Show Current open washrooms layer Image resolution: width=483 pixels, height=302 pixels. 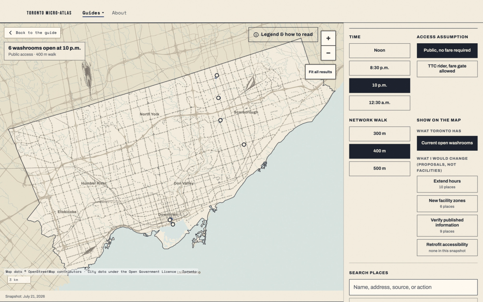pyautogui.click(x=447, y=143)
